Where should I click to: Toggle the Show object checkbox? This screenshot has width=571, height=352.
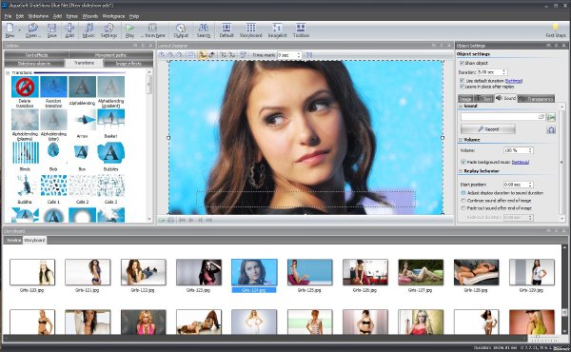pos(462,63)
